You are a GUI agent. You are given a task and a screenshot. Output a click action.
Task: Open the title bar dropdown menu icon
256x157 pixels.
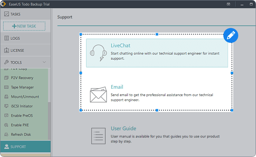pyautogui.click(x=228, y=4)
